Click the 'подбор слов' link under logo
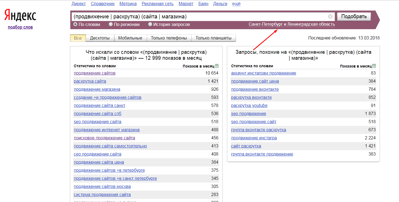This screenshot has width=399, height=202. [20, 27]
